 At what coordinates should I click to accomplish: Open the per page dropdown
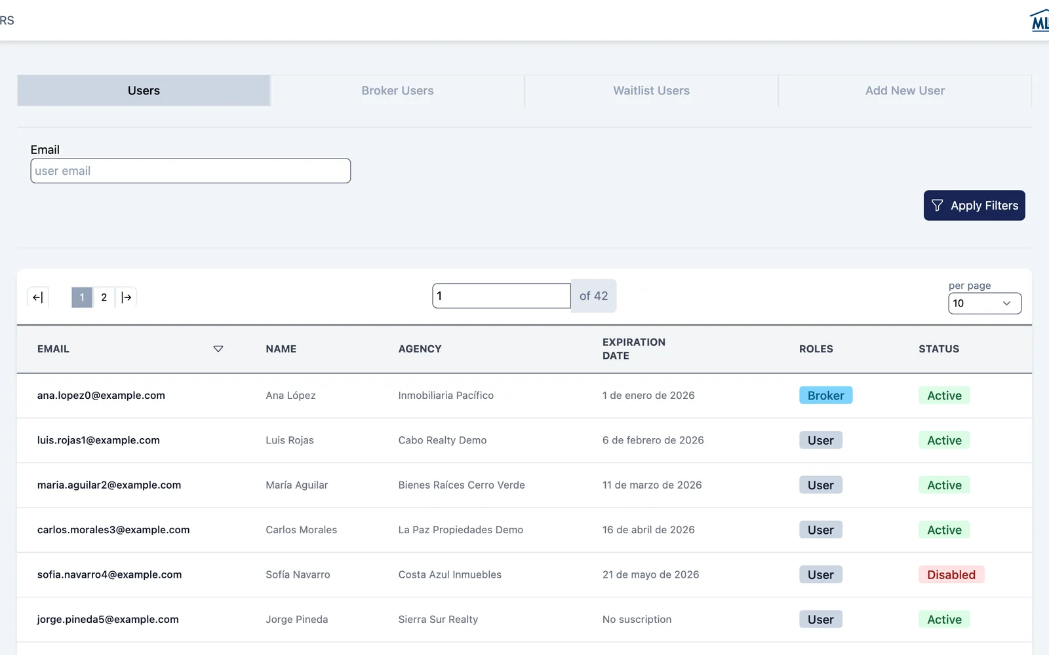point(985,303)
